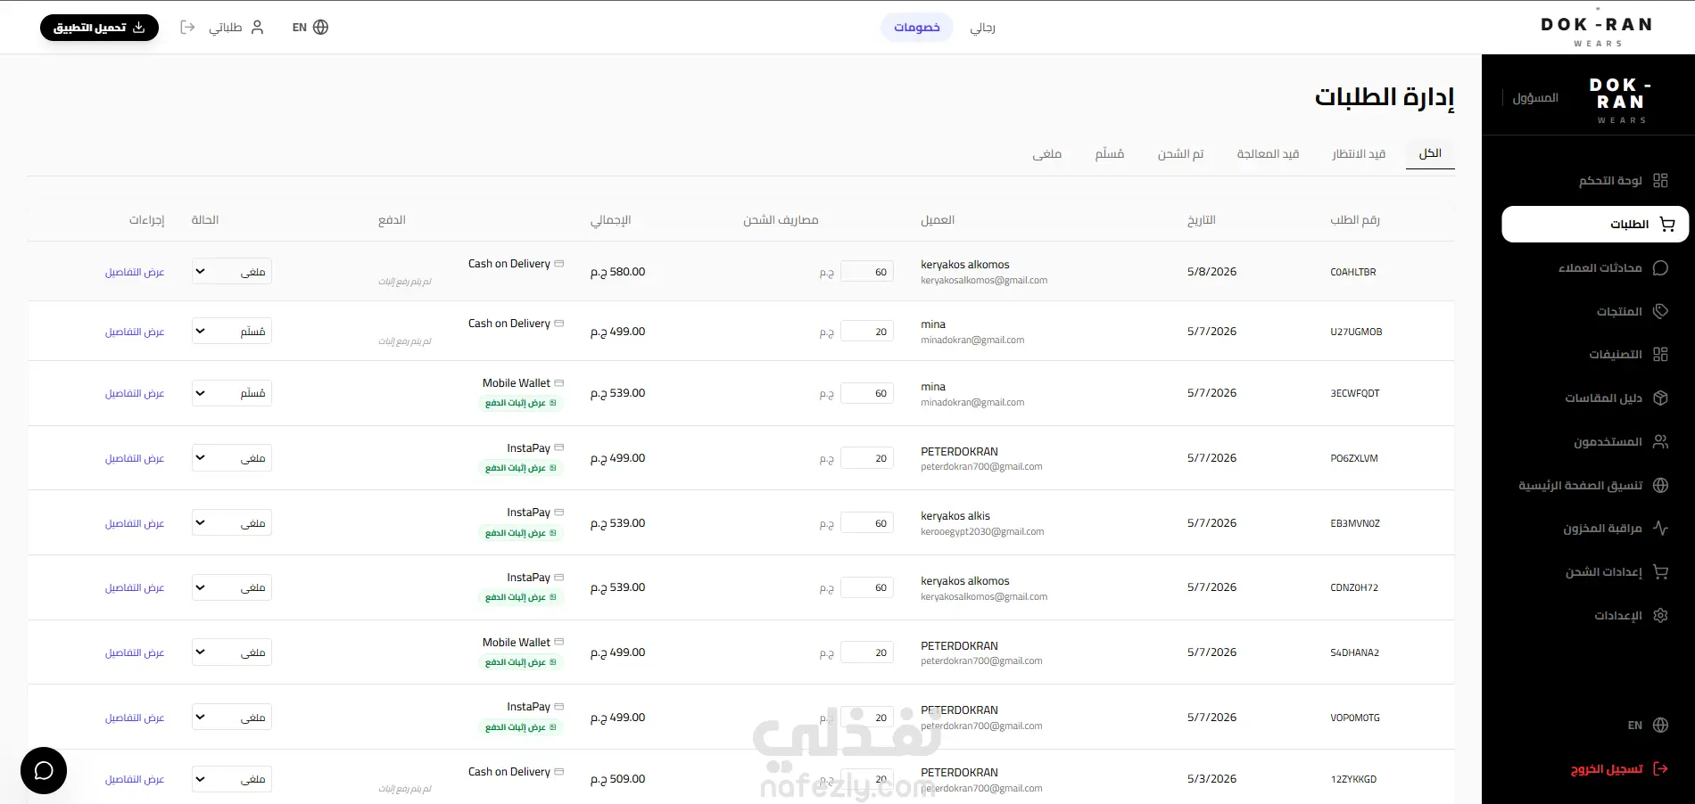Click إعدادات الشحن cart icon
1695x804 pixels.
[1660, 571]
